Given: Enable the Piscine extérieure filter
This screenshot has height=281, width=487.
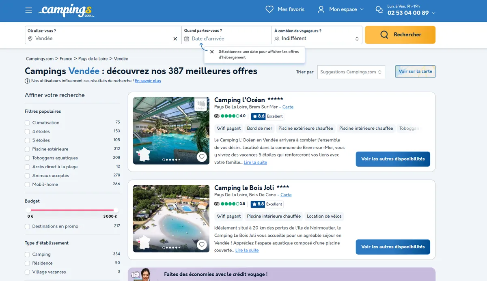Looking at the screenshot, I should point(27,149).
